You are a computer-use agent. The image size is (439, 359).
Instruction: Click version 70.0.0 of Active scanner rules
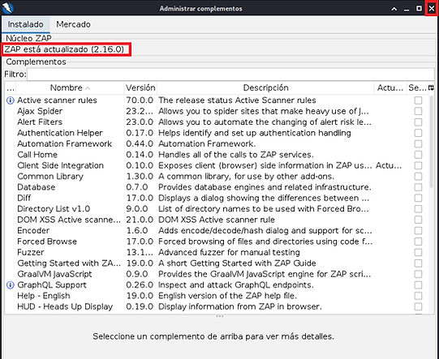pyautogui.click(x=140, y=100)
